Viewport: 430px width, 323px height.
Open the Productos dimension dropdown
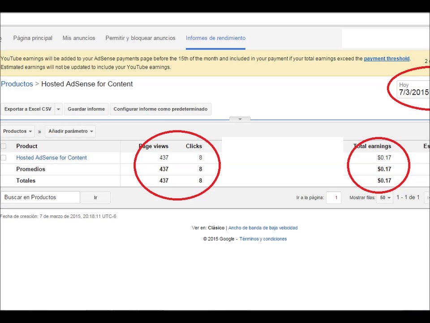[17, 131]
